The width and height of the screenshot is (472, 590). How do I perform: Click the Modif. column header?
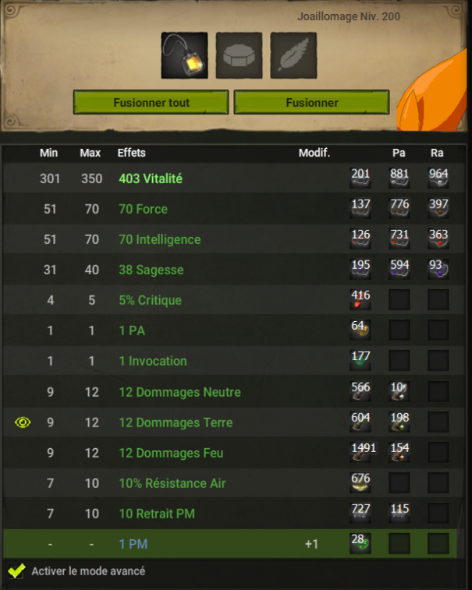point(314,153)
